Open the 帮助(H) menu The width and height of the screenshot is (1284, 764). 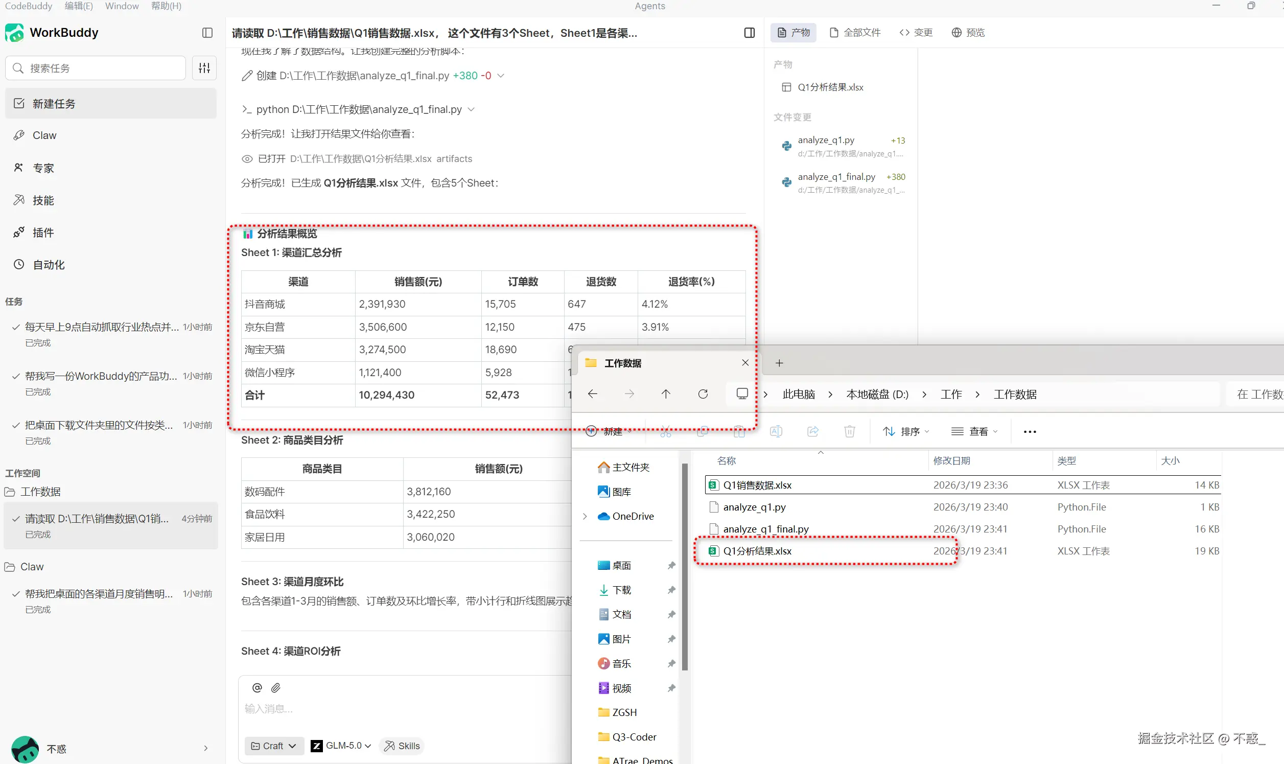tap(166, 6)
